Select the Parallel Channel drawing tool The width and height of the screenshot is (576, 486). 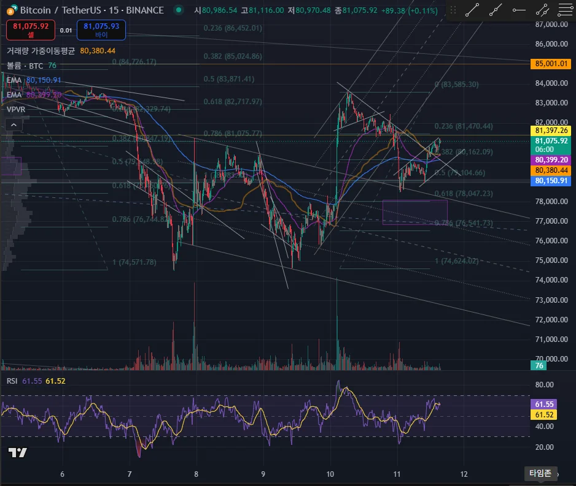click(543, 10)
